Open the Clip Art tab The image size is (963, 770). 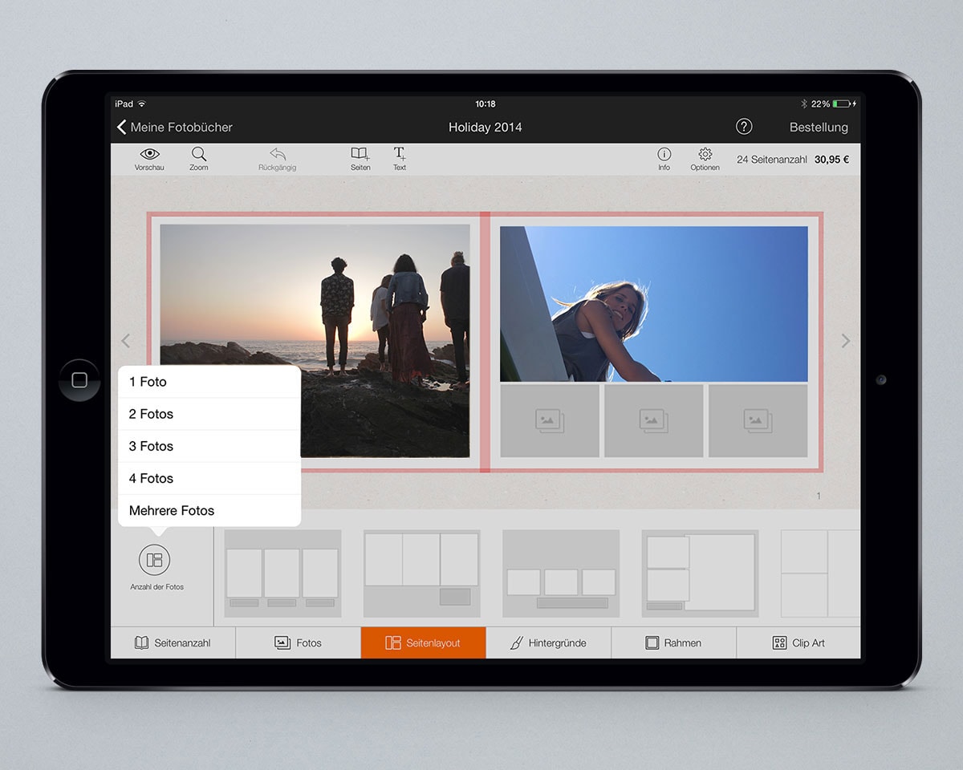pos(798,642)
